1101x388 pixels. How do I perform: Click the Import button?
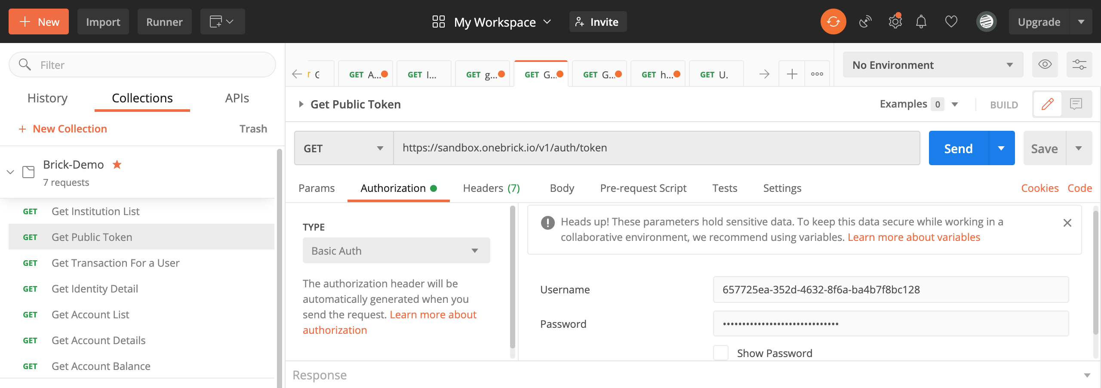point(103,22)
